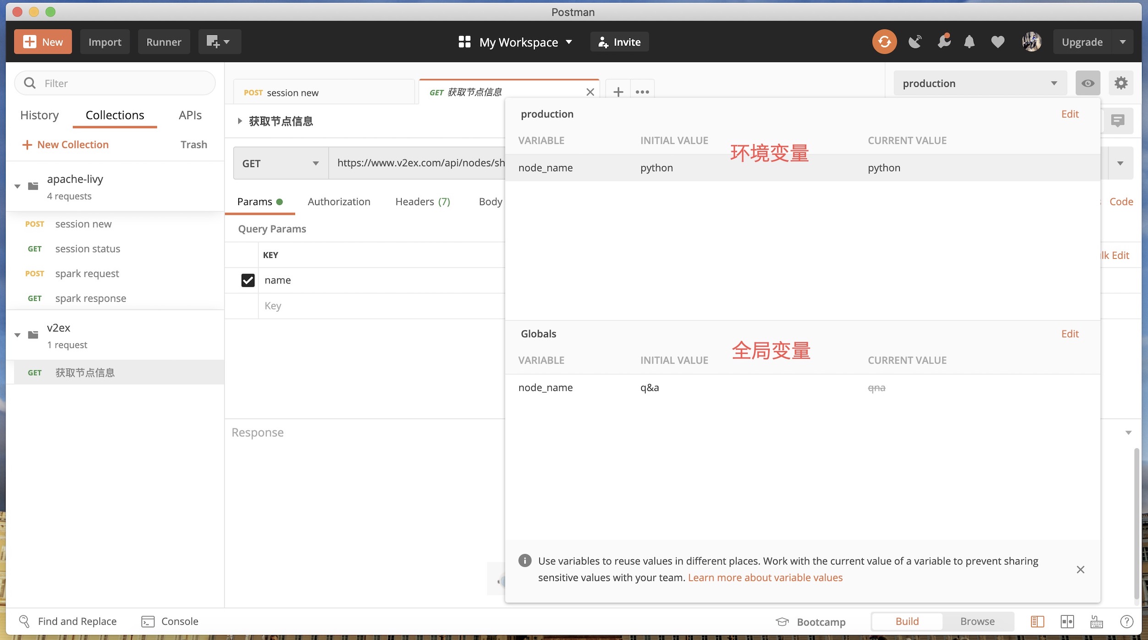The image size is (1148, 640).
Task: Click the Import button
Action: coord(104,42)
